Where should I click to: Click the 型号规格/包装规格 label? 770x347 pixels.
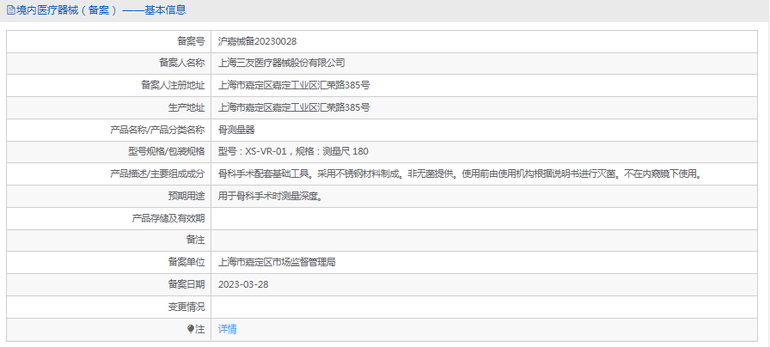click(167, 152)
